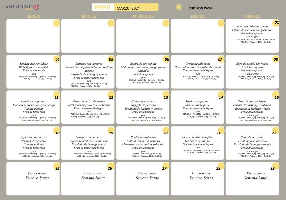Select the VIERNES column header

(x=252, y=16)
